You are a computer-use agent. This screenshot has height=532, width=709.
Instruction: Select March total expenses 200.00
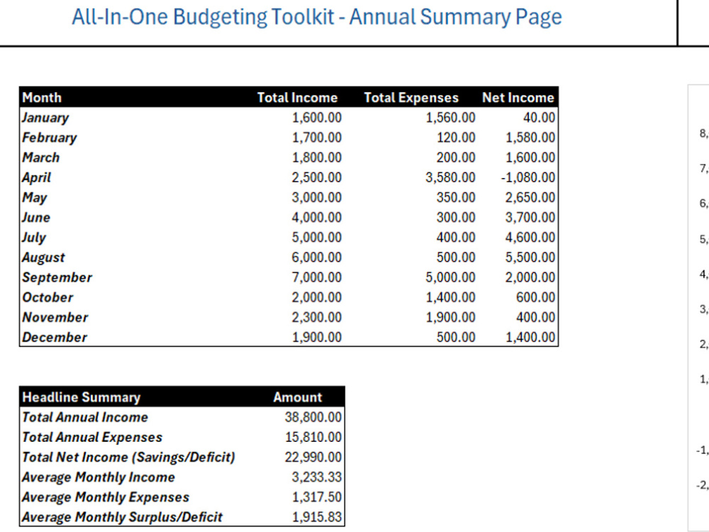tap(456, 157)
